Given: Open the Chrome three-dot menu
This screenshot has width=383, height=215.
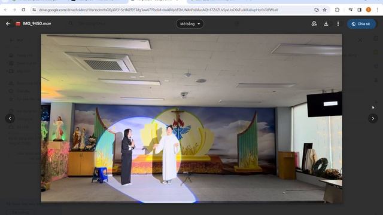Looking at the screenshot, I should click(x=378, y=10).
